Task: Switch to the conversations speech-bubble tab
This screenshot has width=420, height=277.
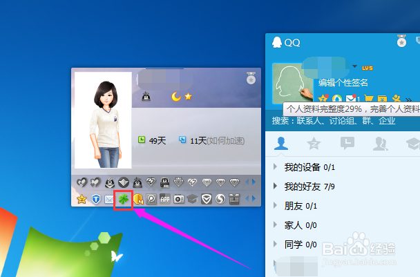Action: click(347, 143)
